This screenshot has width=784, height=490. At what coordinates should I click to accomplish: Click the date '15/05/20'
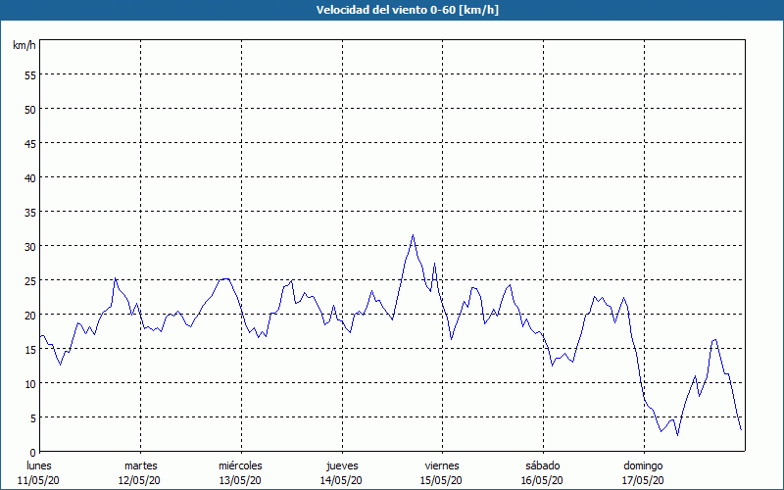click(x=442, y=480)
